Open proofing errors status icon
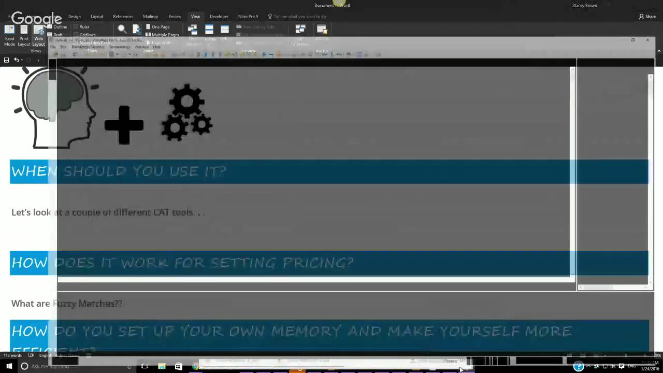Viewport: 663px width, 373px height. pos(31,355)
